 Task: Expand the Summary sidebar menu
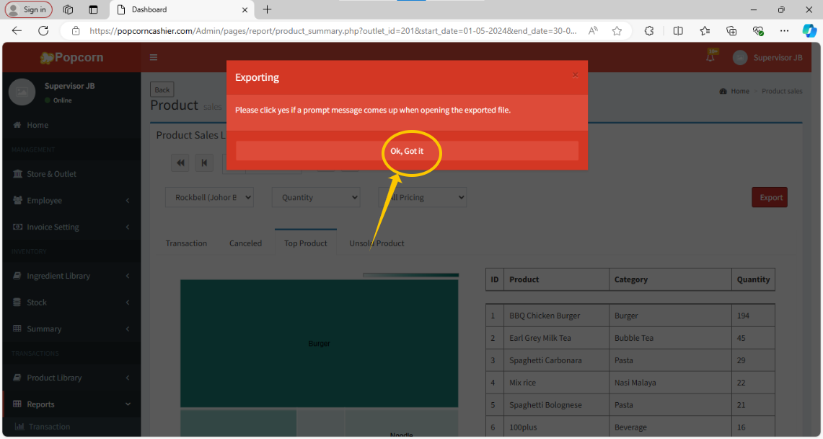[71, 329]
